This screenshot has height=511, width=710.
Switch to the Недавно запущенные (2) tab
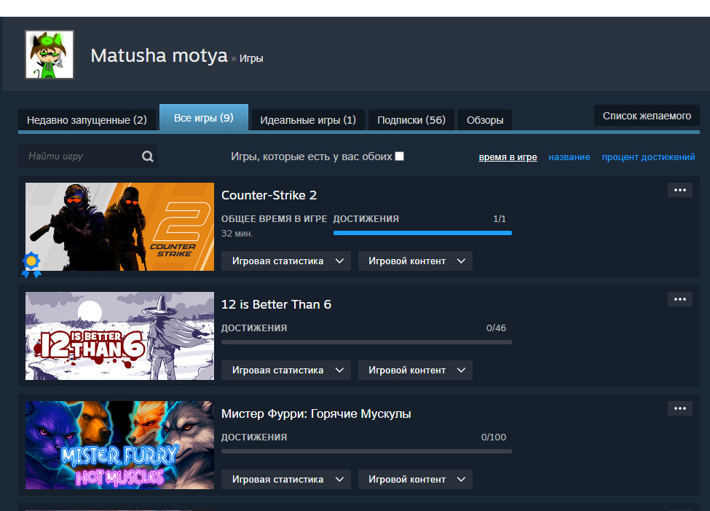pyautogui.click(x=87, y=120)
